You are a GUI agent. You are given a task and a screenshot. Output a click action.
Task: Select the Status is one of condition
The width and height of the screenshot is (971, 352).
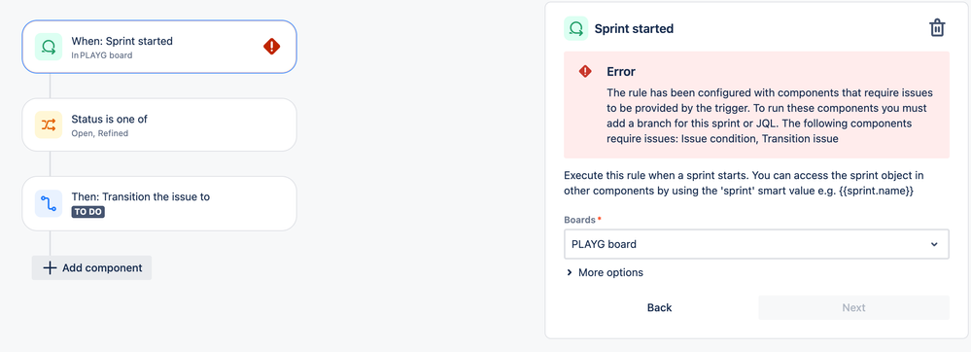[x=159, y=124]
